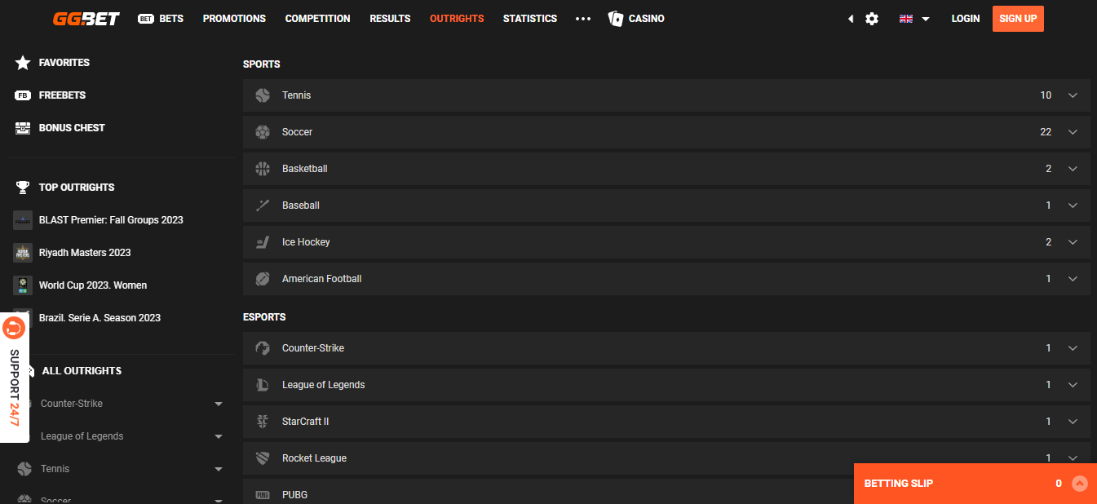
Task: Expand the Basketball row chevron
Action: 1073,169
